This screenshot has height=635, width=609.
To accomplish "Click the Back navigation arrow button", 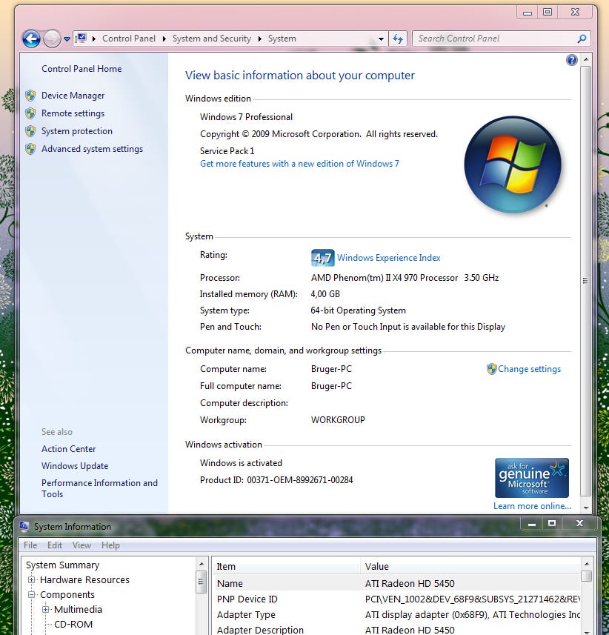I will click(x=31, y=39).
